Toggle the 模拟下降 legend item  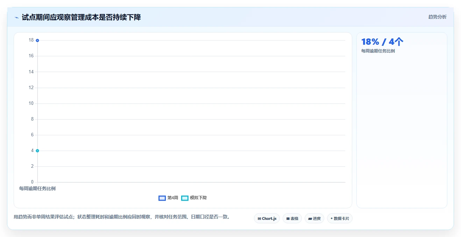point(194,198)
